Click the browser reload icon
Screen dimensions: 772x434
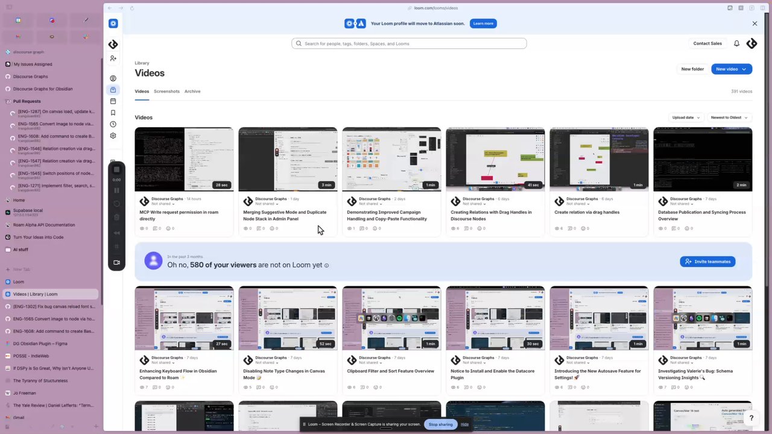132,8
